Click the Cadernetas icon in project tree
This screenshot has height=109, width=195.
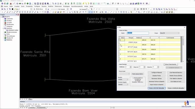(5, 19)
